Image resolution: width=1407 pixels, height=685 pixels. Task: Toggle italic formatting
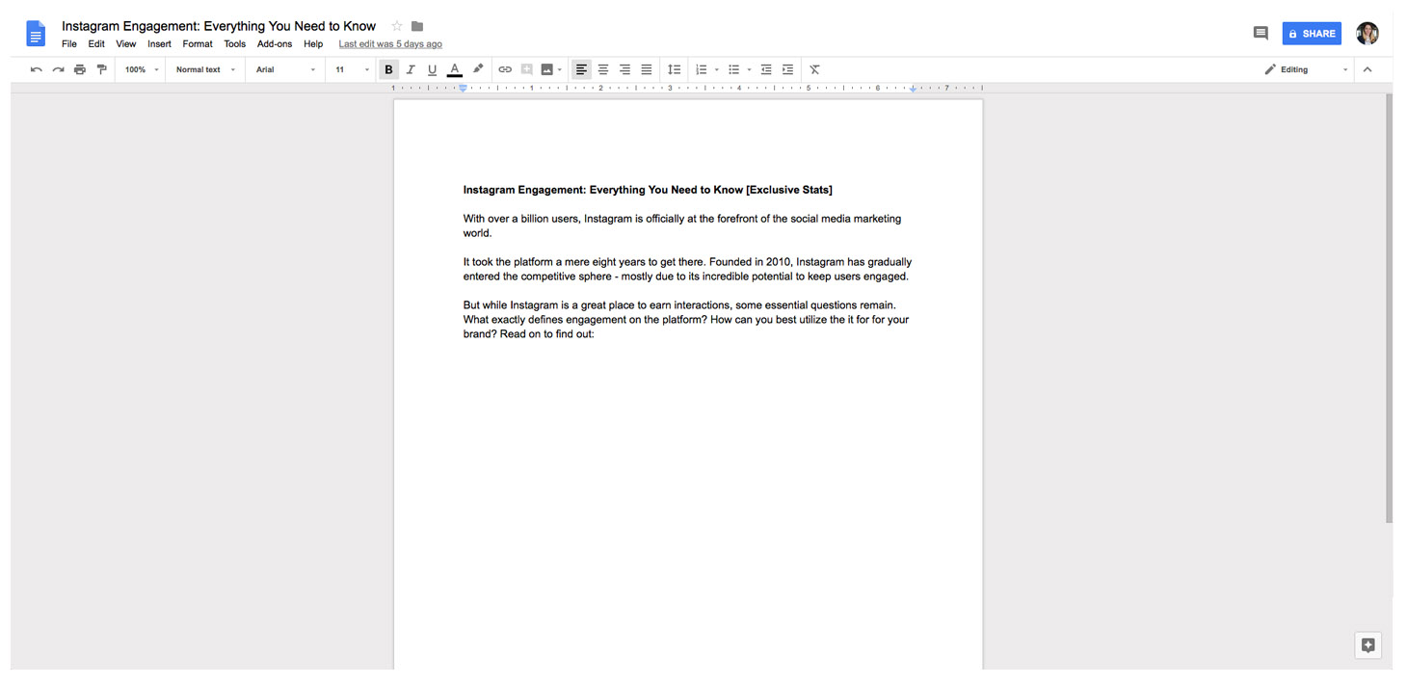(x=411, y=69)
